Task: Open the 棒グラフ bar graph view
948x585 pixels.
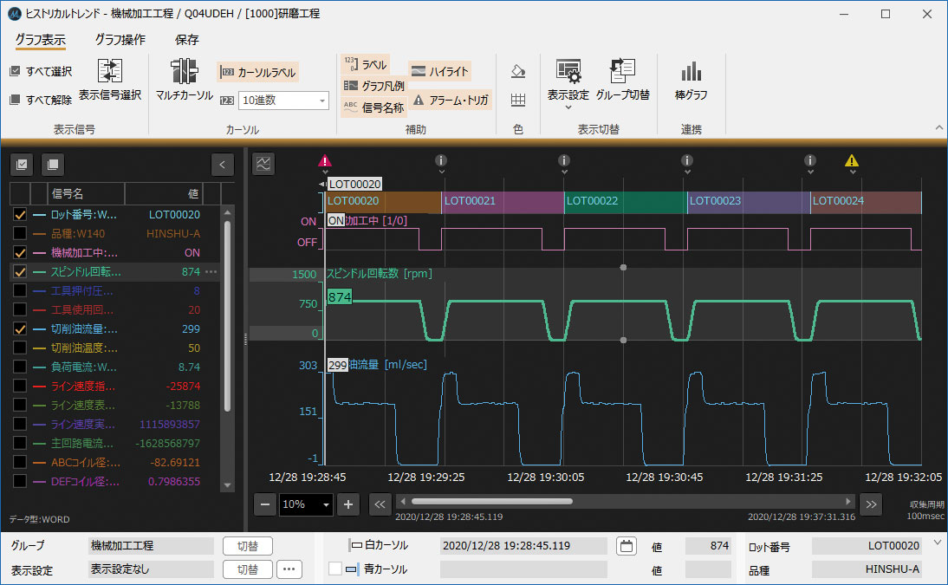Action: [691, 80]
